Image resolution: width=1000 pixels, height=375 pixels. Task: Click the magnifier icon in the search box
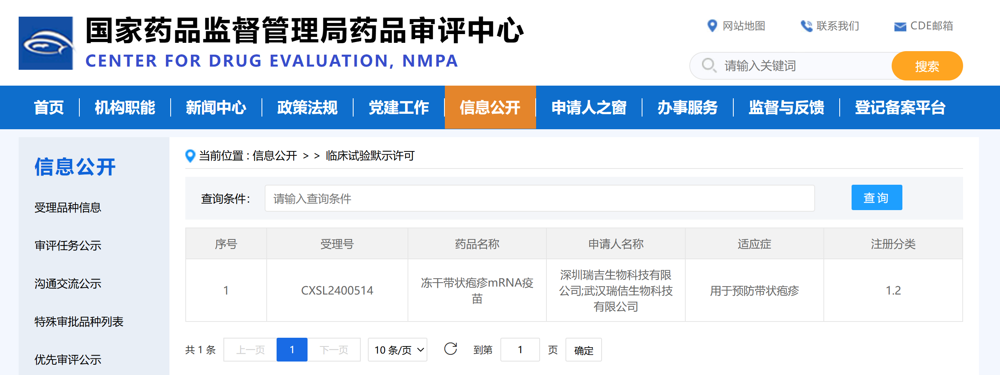709,66
